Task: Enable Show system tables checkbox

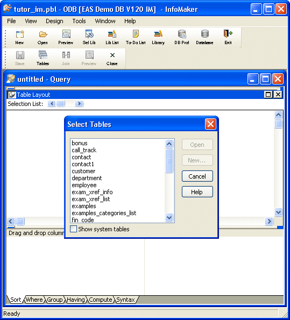Action: click(73, 229)
